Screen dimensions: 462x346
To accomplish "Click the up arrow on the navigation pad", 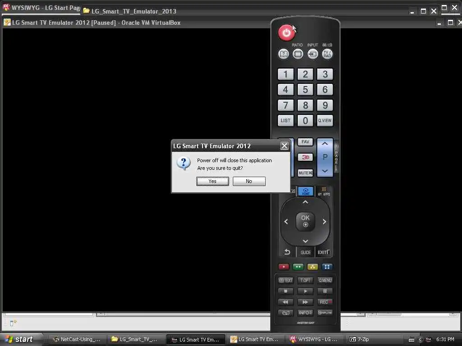I will tap(305, 202).
